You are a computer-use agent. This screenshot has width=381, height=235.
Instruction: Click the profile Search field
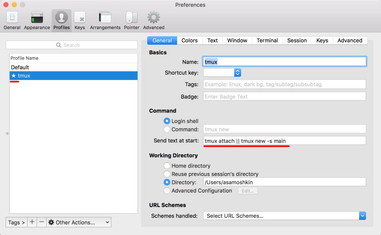[72, 45]
